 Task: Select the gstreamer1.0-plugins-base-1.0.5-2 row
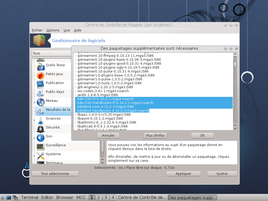(154, 75)
